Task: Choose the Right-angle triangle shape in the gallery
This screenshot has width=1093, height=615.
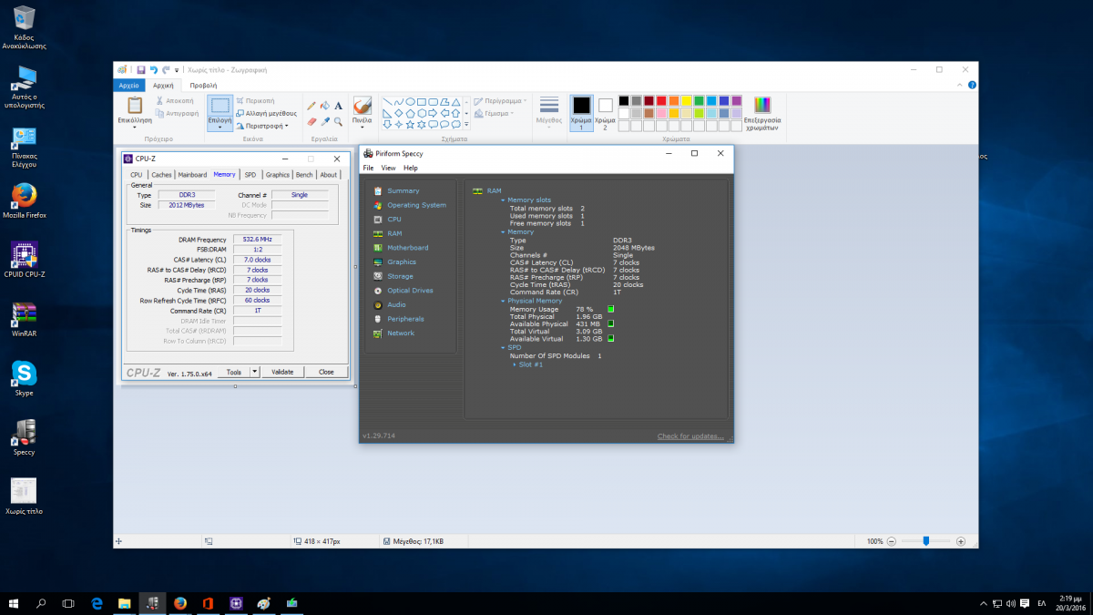Action: click(387, 113)
